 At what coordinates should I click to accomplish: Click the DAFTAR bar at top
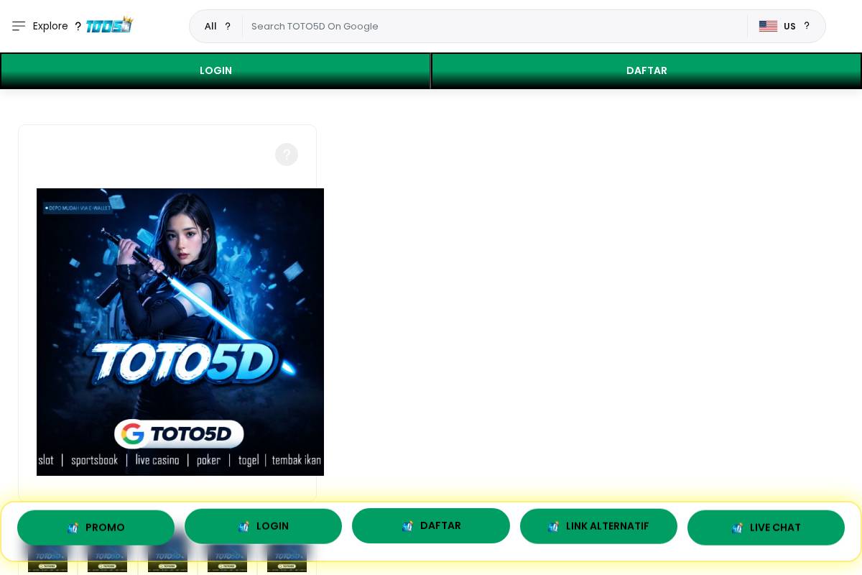pos(646,70)
